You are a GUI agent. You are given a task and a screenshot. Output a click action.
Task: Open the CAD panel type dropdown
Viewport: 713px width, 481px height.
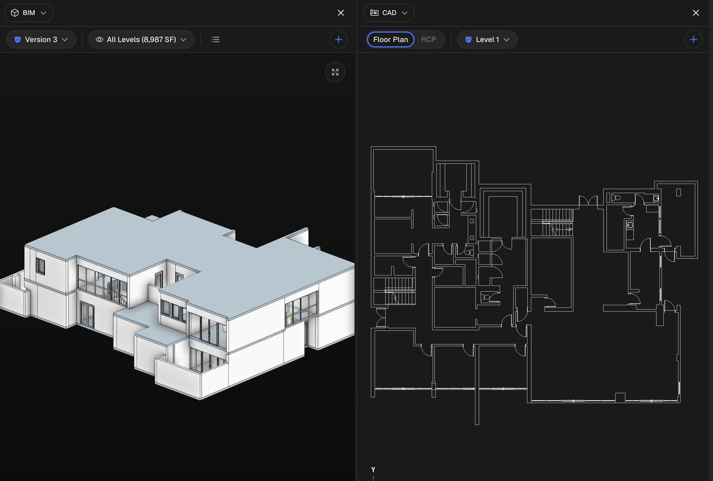click(389, 13)
